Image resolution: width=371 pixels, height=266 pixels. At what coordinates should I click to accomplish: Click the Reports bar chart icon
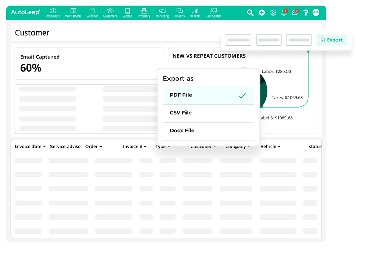tap(195, 12)
